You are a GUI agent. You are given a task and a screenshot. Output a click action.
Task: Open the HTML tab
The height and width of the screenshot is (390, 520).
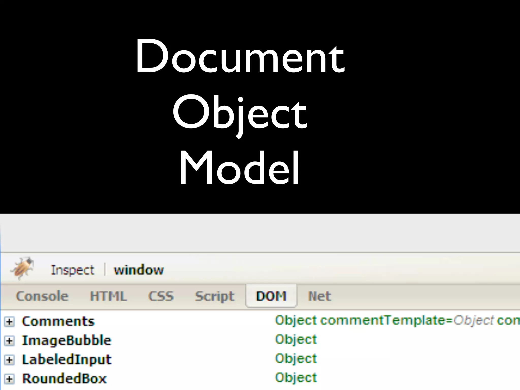108,296
